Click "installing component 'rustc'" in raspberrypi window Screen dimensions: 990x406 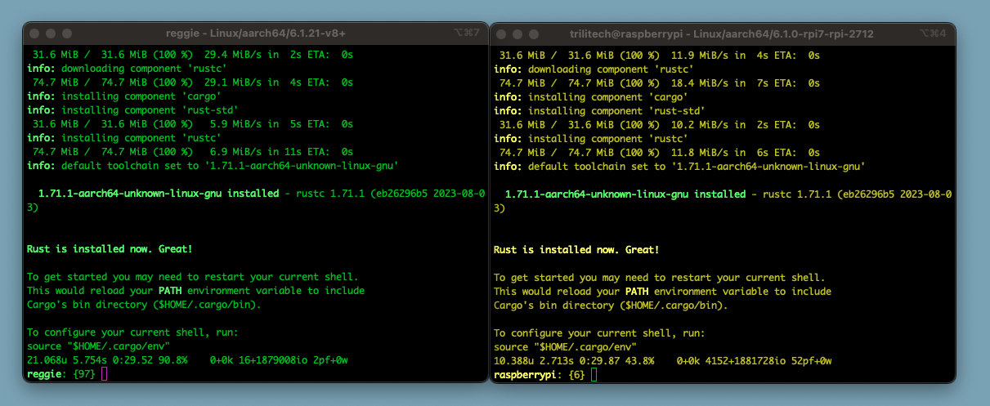coord(591,138)
